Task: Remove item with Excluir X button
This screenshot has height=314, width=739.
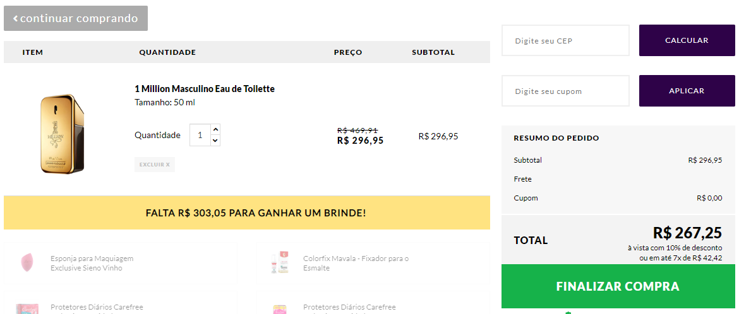Action: 154,165
